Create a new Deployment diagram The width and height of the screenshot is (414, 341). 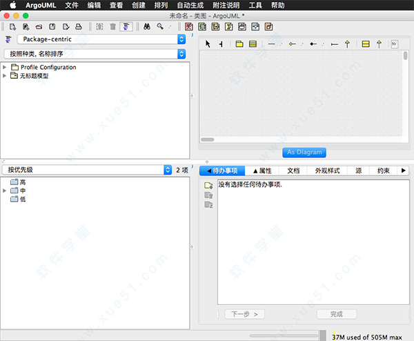269,27
